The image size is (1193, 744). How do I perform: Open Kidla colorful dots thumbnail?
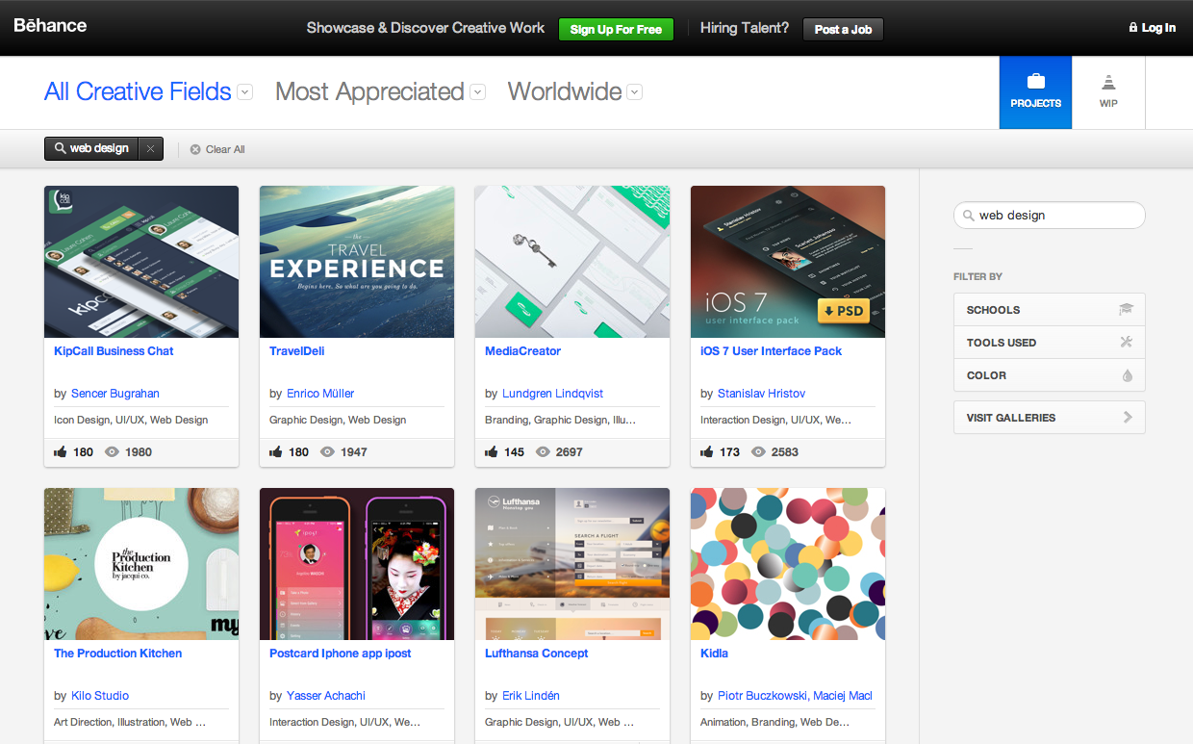click(x=788, y=564)
